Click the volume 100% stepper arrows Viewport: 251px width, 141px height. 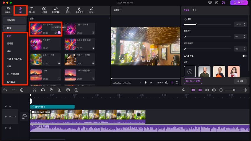(x=245, y=24)
